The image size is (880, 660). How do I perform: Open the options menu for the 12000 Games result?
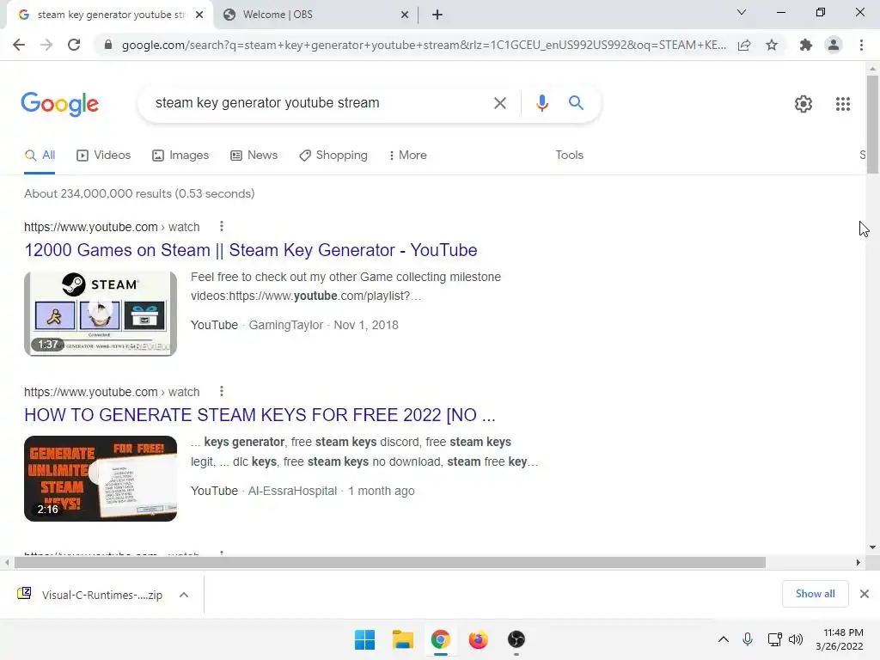click(x=222, y=226)
